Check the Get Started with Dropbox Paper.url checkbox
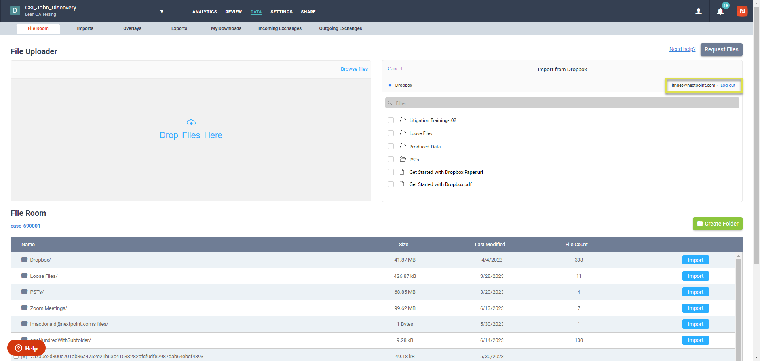This screenshot has height=361, width=760. click(x=391, y=172)
